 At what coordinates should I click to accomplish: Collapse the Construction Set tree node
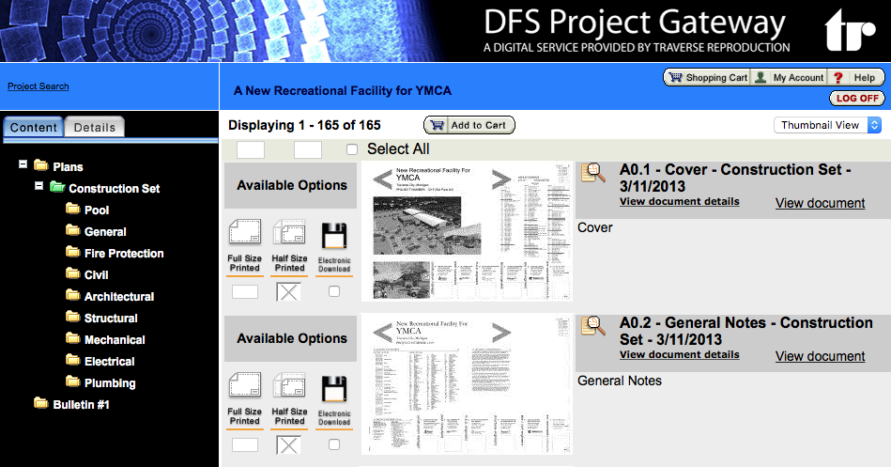[x=38, y=186]
